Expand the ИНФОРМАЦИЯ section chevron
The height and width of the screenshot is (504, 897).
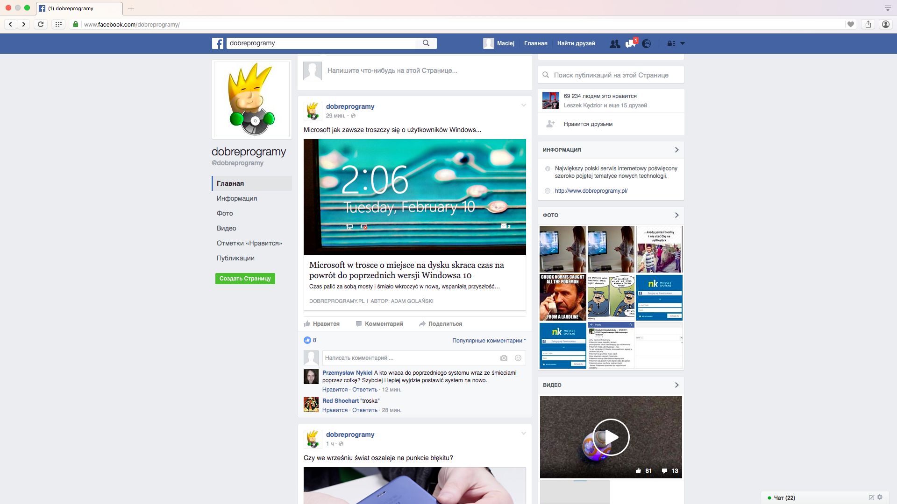coord(676,150)
